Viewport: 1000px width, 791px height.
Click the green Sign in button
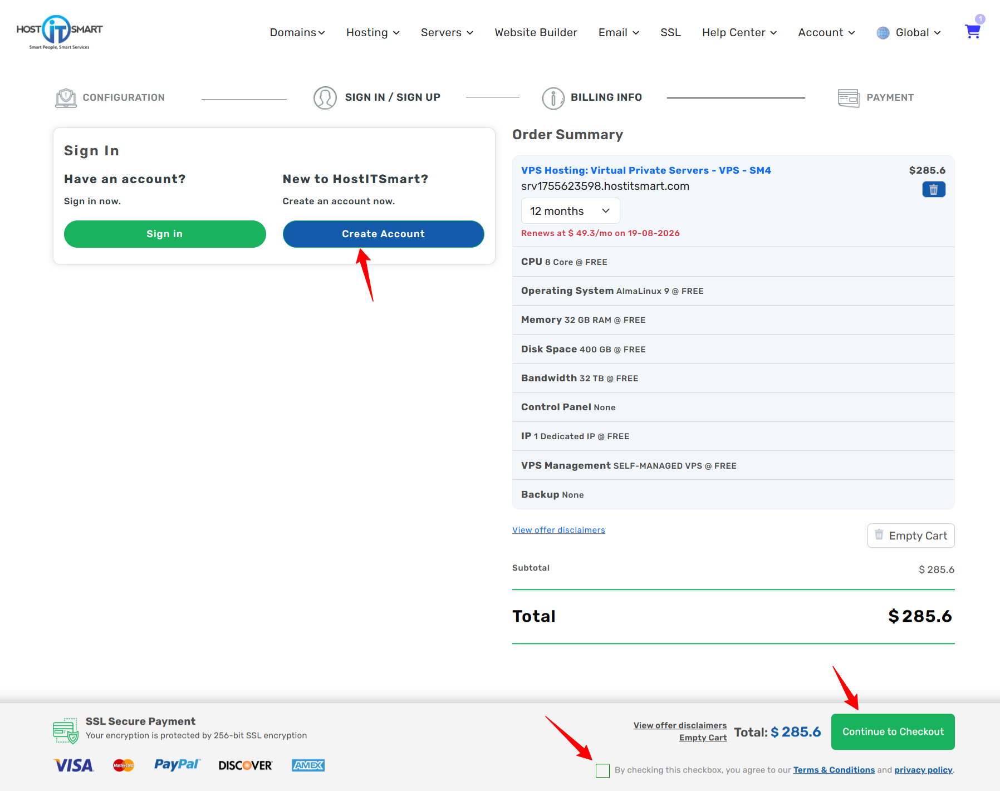click(x=165, y=234)
